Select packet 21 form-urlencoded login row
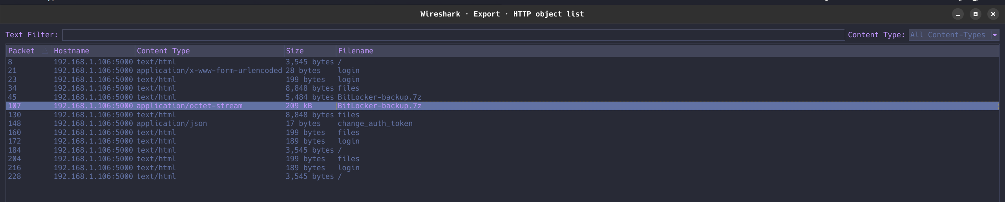Screen dimensions: 1005x202 tap(209, 71)
